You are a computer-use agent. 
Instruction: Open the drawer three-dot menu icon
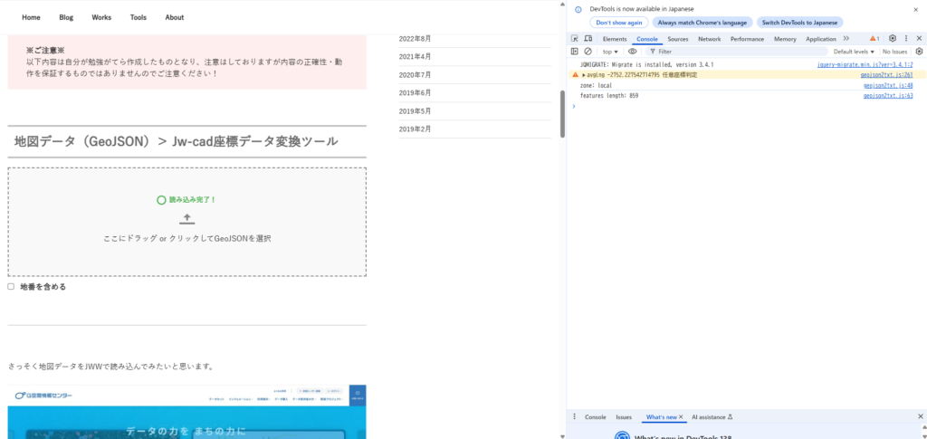574,416
